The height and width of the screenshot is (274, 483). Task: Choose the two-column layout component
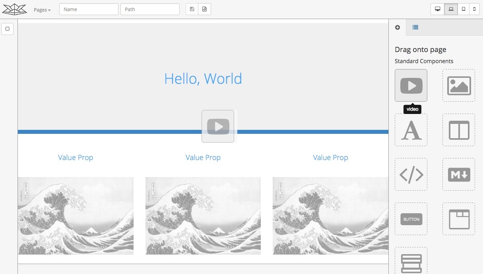(458, 130)
